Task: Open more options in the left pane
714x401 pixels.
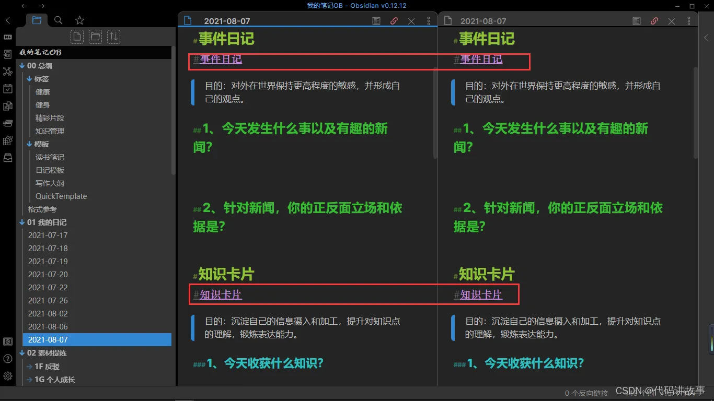Action: point(429,21)
